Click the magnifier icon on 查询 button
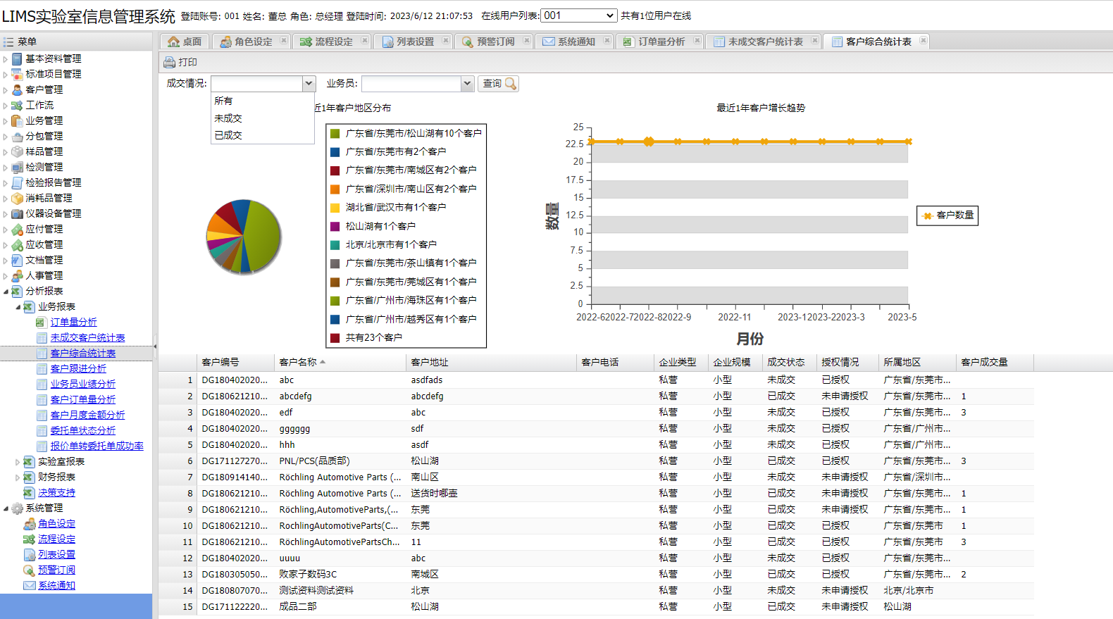Screen dimensions: 1113x619 (511, 84)
